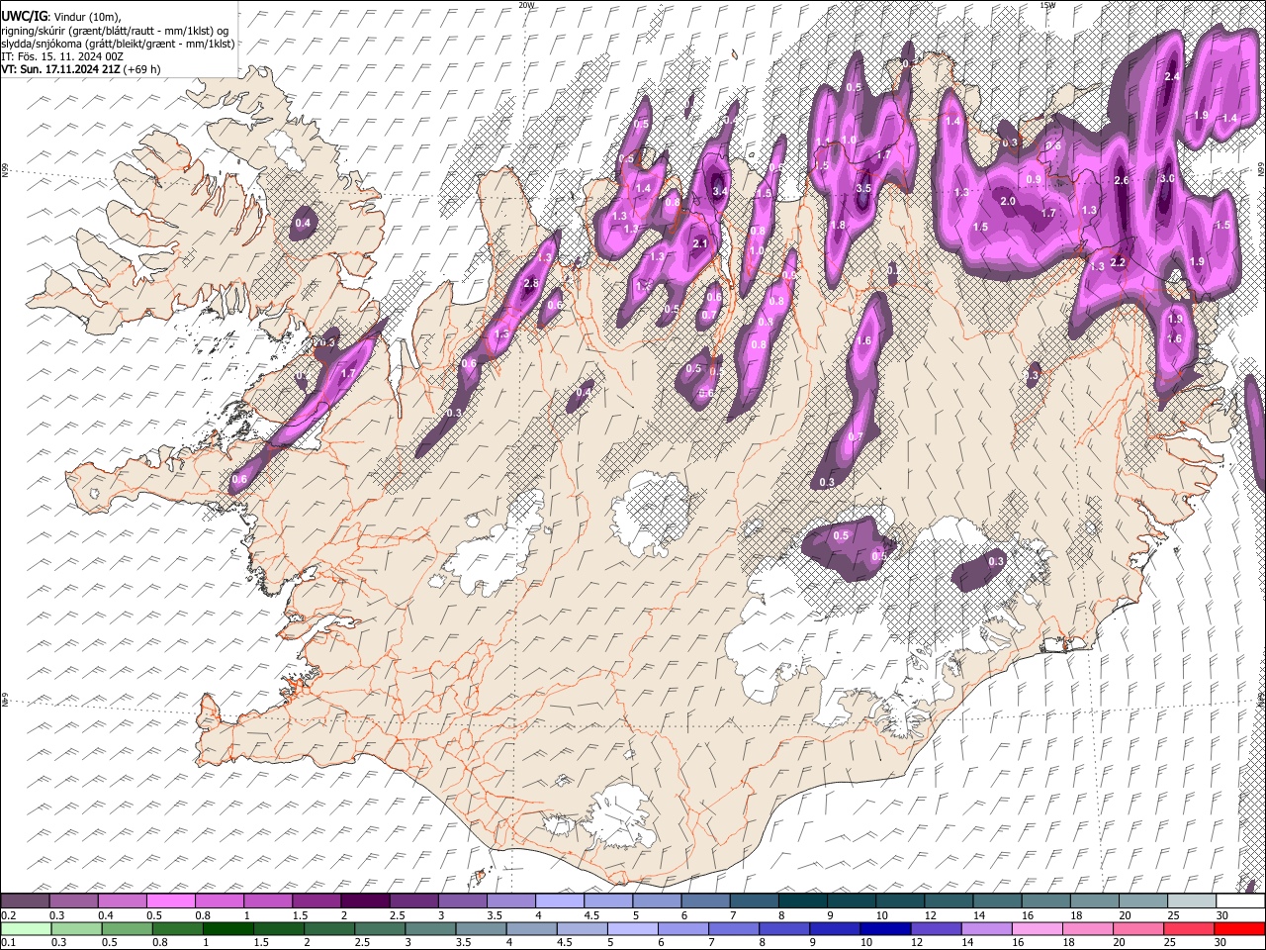Viewport: 1266px width, 950px height.
Task: Click the 3.0 precipitation value on the map
Action: (x=1167, y=179)
